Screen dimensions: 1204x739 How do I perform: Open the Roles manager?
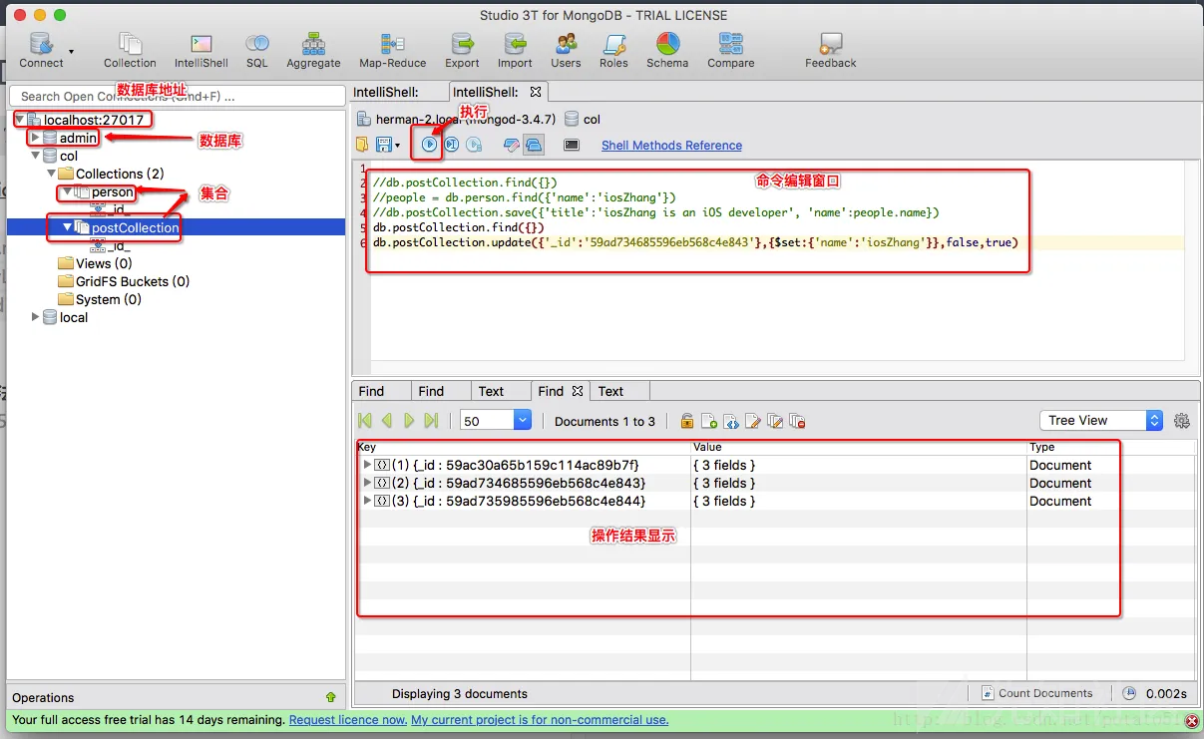pos(613,50)
